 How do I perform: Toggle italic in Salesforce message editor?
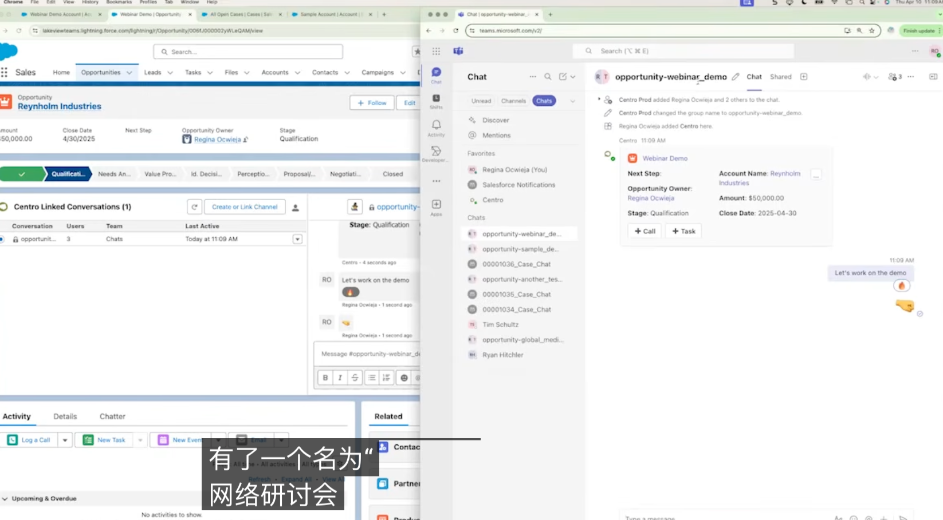[x=340, y=378]
